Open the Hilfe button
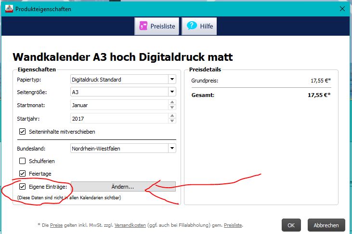Viewport: 352px width, 234px height. tap(199, 26)
